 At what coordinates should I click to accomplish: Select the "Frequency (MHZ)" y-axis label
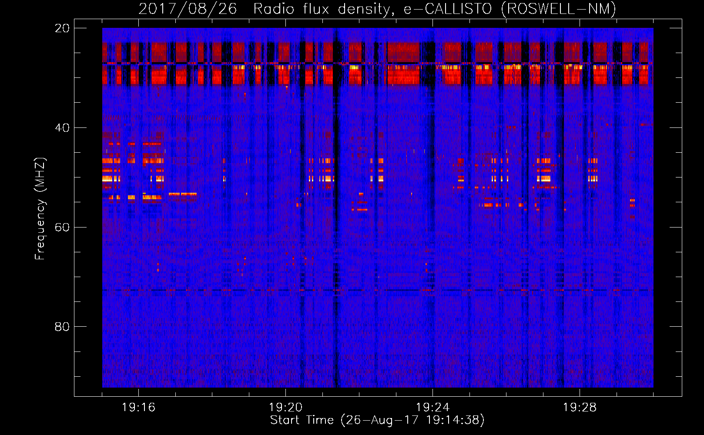pos(40,209)
